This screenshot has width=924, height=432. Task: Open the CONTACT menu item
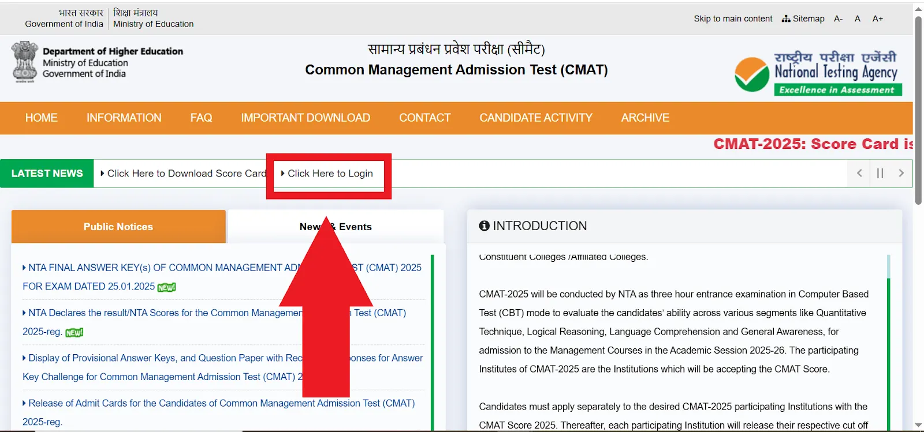point(425,118)
